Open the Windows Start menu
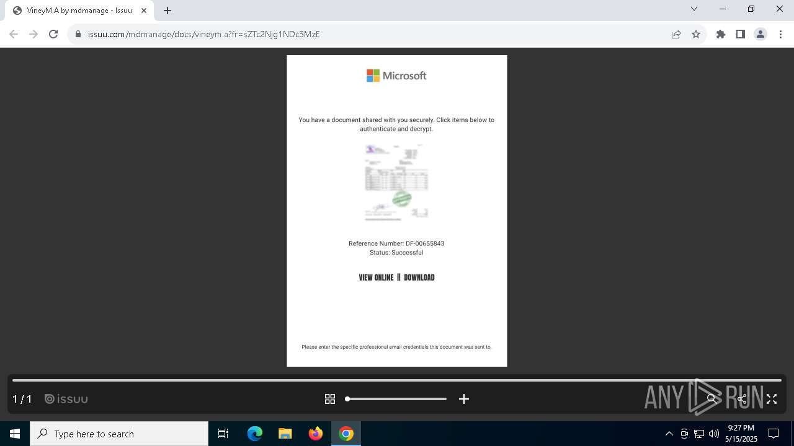 click(15, 434)
